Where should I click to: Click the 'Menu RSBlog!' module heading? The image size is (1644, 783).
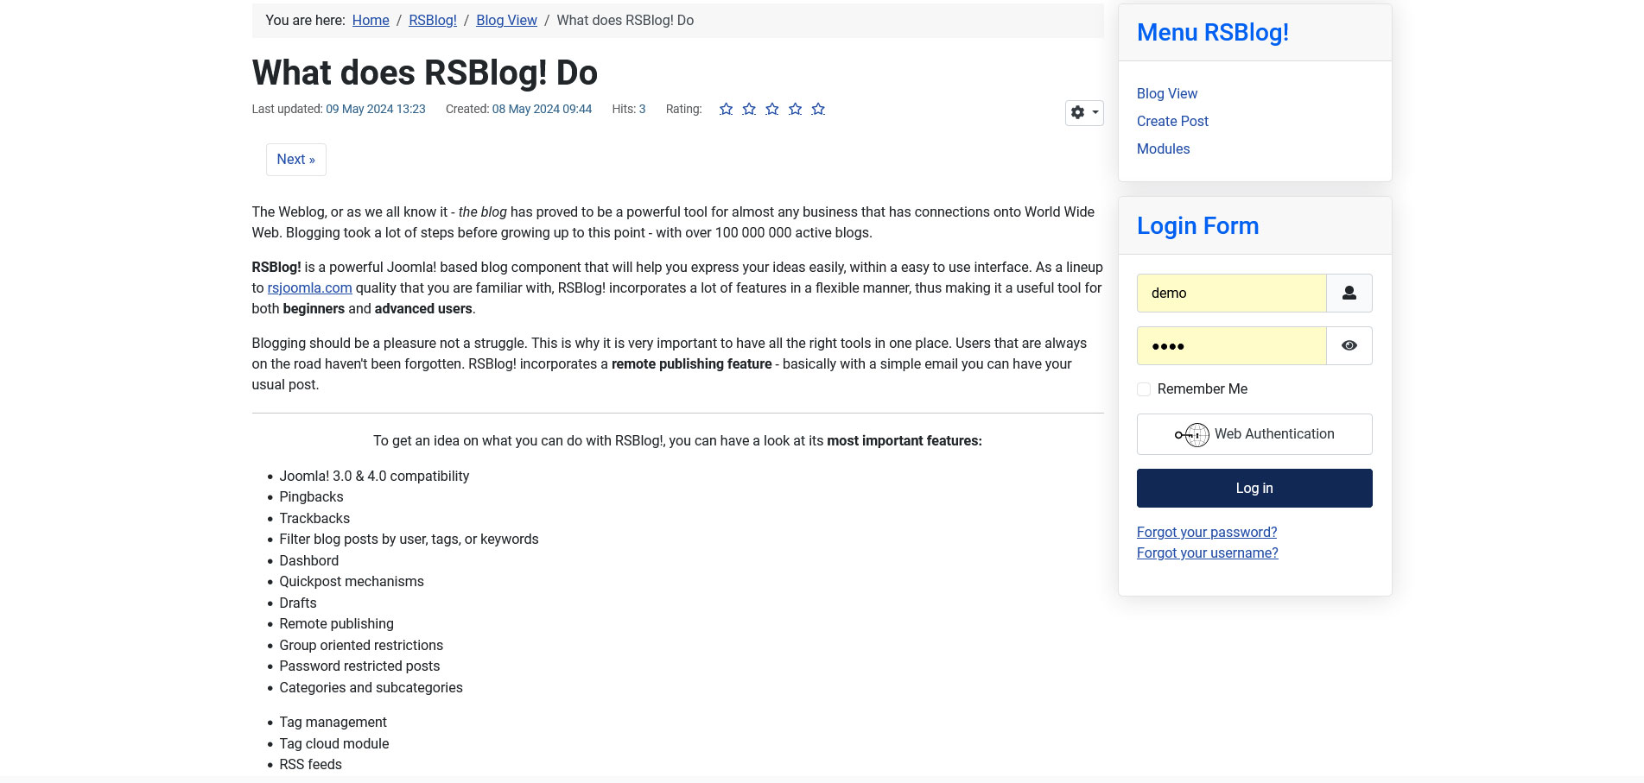1213,32
